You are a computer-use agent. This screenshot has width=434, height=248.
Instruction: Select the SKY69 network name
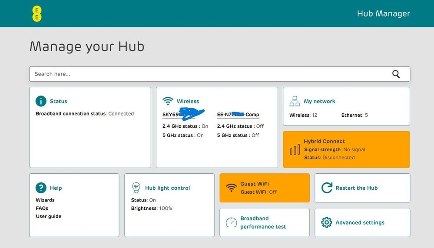[x=179, y=115]
